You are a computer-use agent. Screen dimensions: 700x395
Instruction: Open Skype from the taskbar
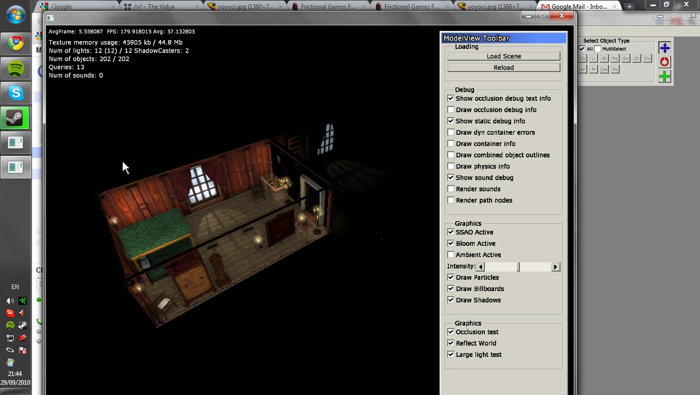[15, 93]
